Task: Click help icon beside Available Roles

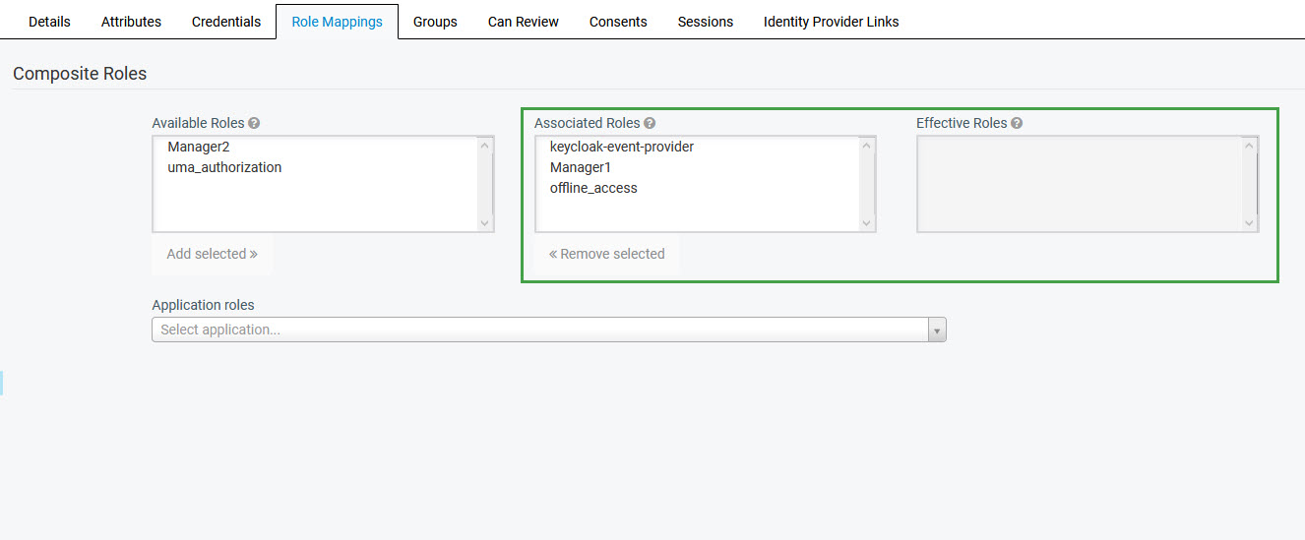Action: pyautogui.click(x=254, y=124)
